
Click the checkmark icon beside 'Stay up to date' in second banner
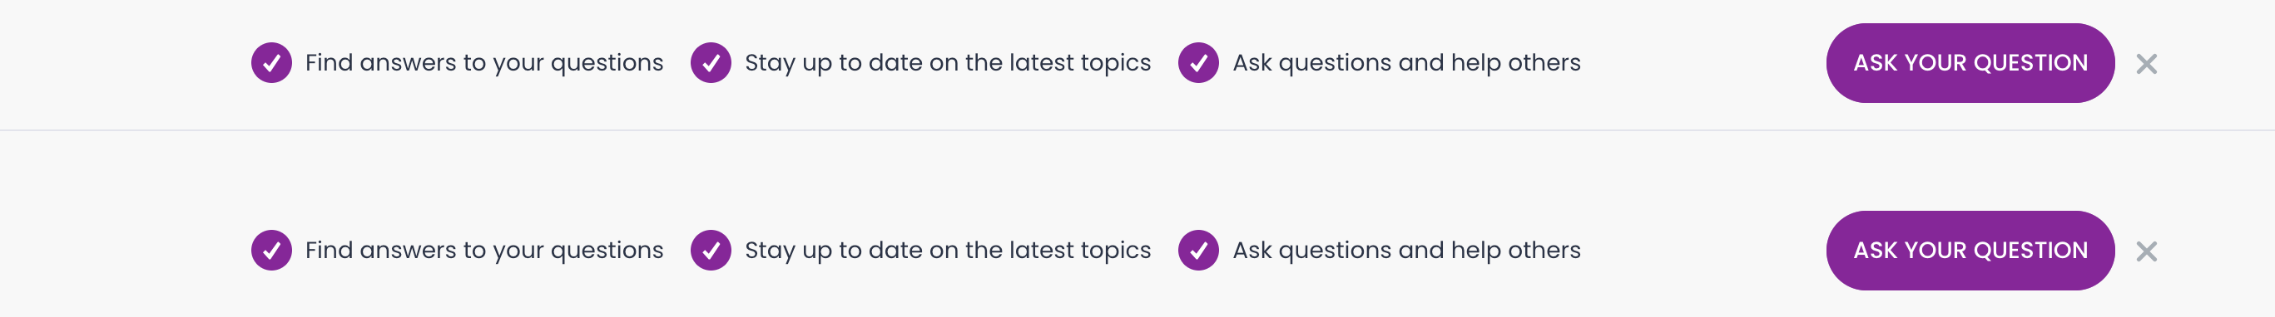711,250
